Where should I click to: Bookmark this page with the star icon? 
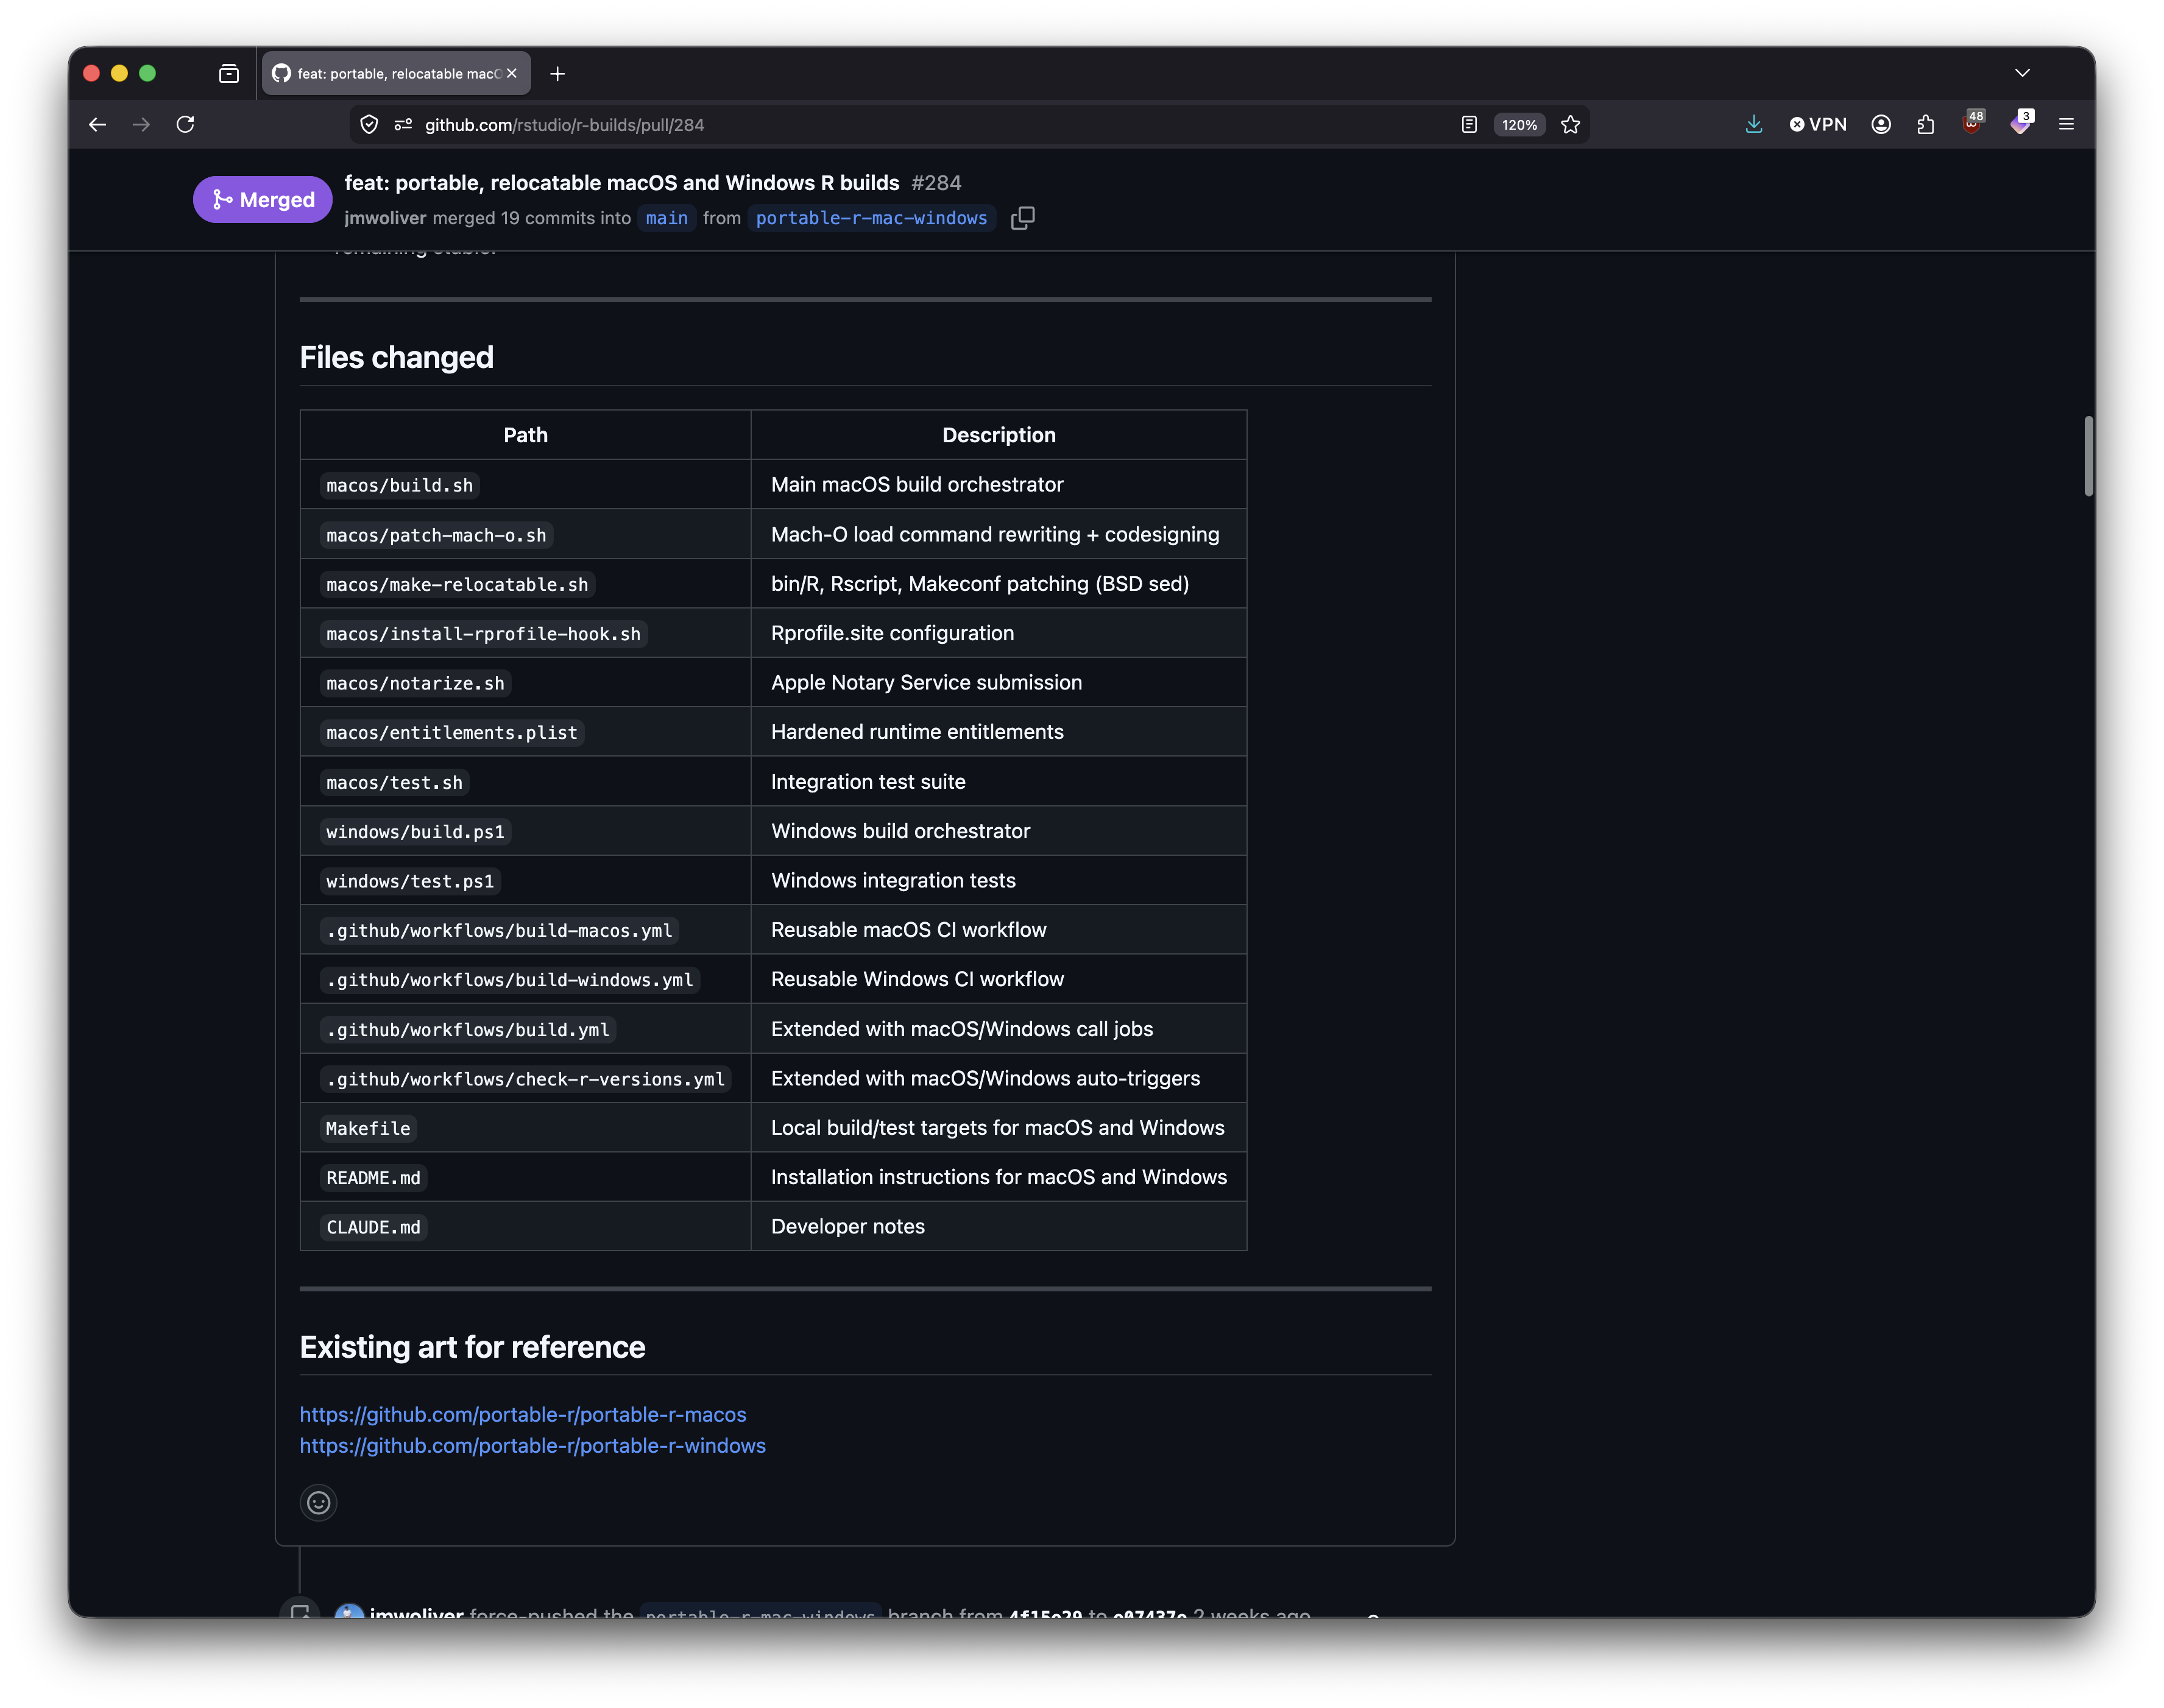1571,125
